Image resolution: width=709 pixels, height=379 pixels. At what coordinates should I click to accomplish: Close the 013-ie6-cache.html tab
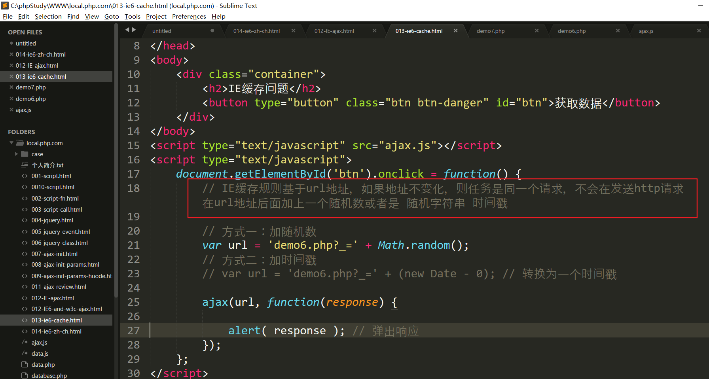[455, 31]
